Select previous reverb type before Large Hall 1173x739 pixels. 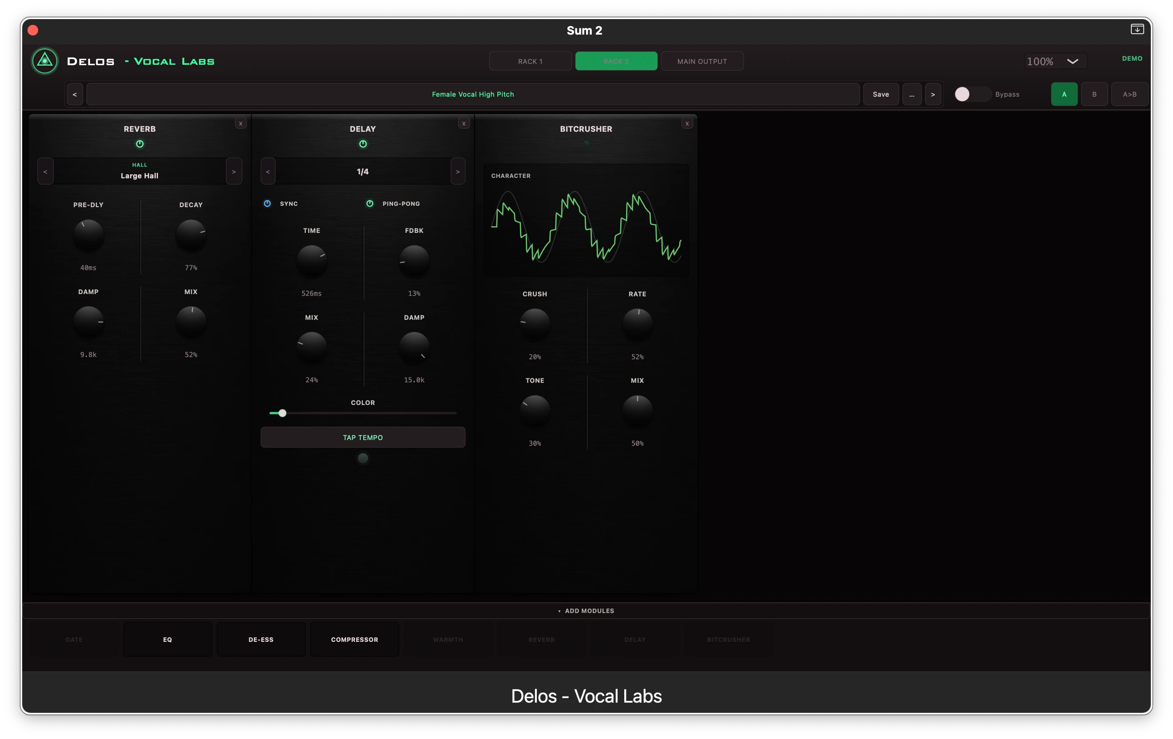(x=45, y=172)
